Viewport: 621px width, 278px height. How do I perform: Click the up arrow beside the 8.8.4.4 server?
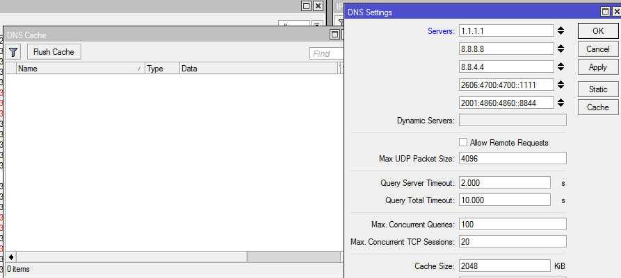coord(560,64)
